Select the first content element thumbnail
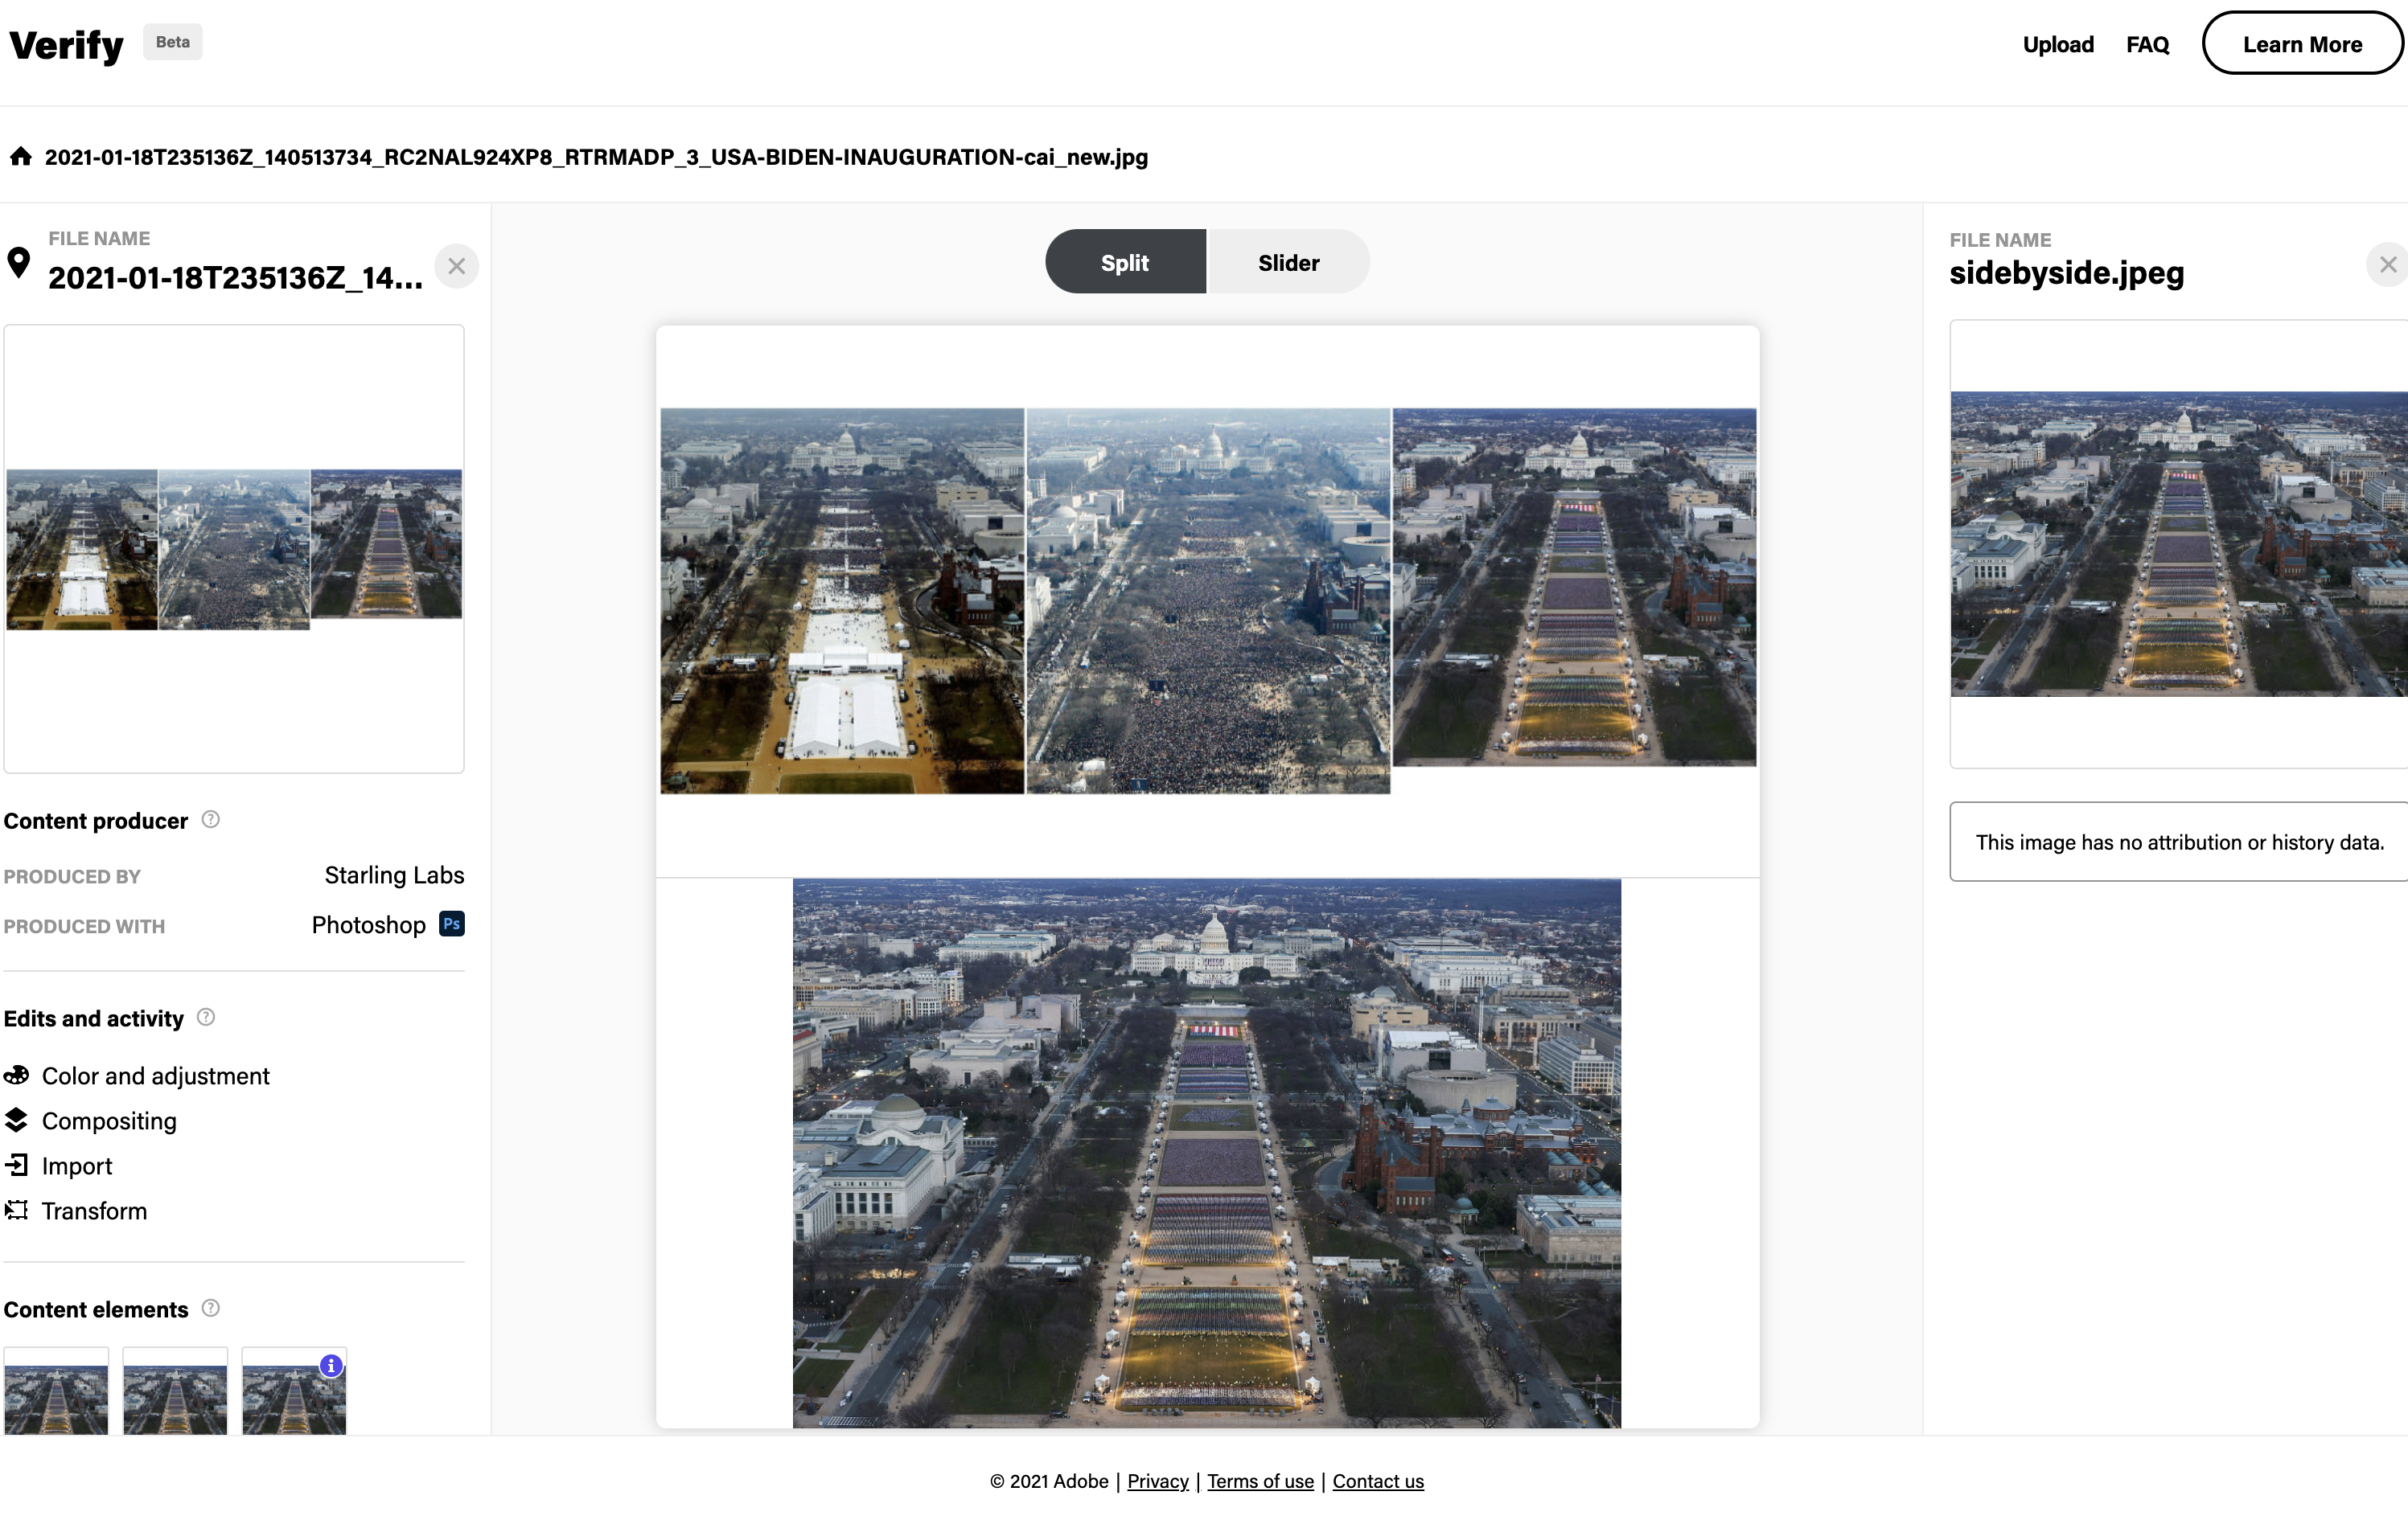Viewport: 2408px width, 1516px height. tap(56, 1392)
